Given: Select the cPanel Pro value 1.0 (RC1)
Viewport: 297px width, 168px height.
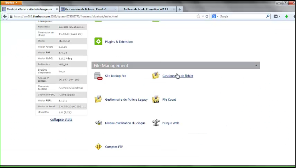Looking at the screenshot, I should [x=65, y=112].
